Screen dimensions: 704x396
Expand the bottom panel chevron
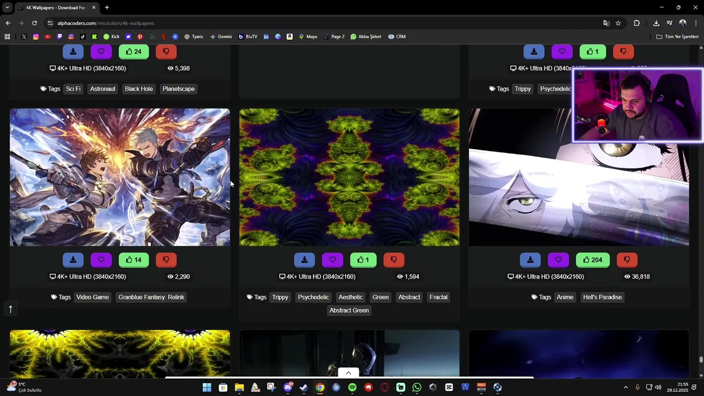point(348,373)
